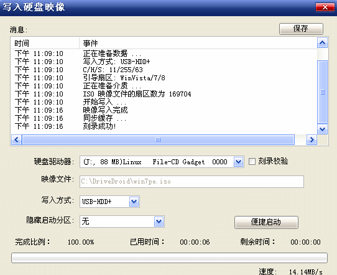This screenshot has height=275, width=337.
Task: Click the message list scroll down arrow
Action: tap(322, 129)
